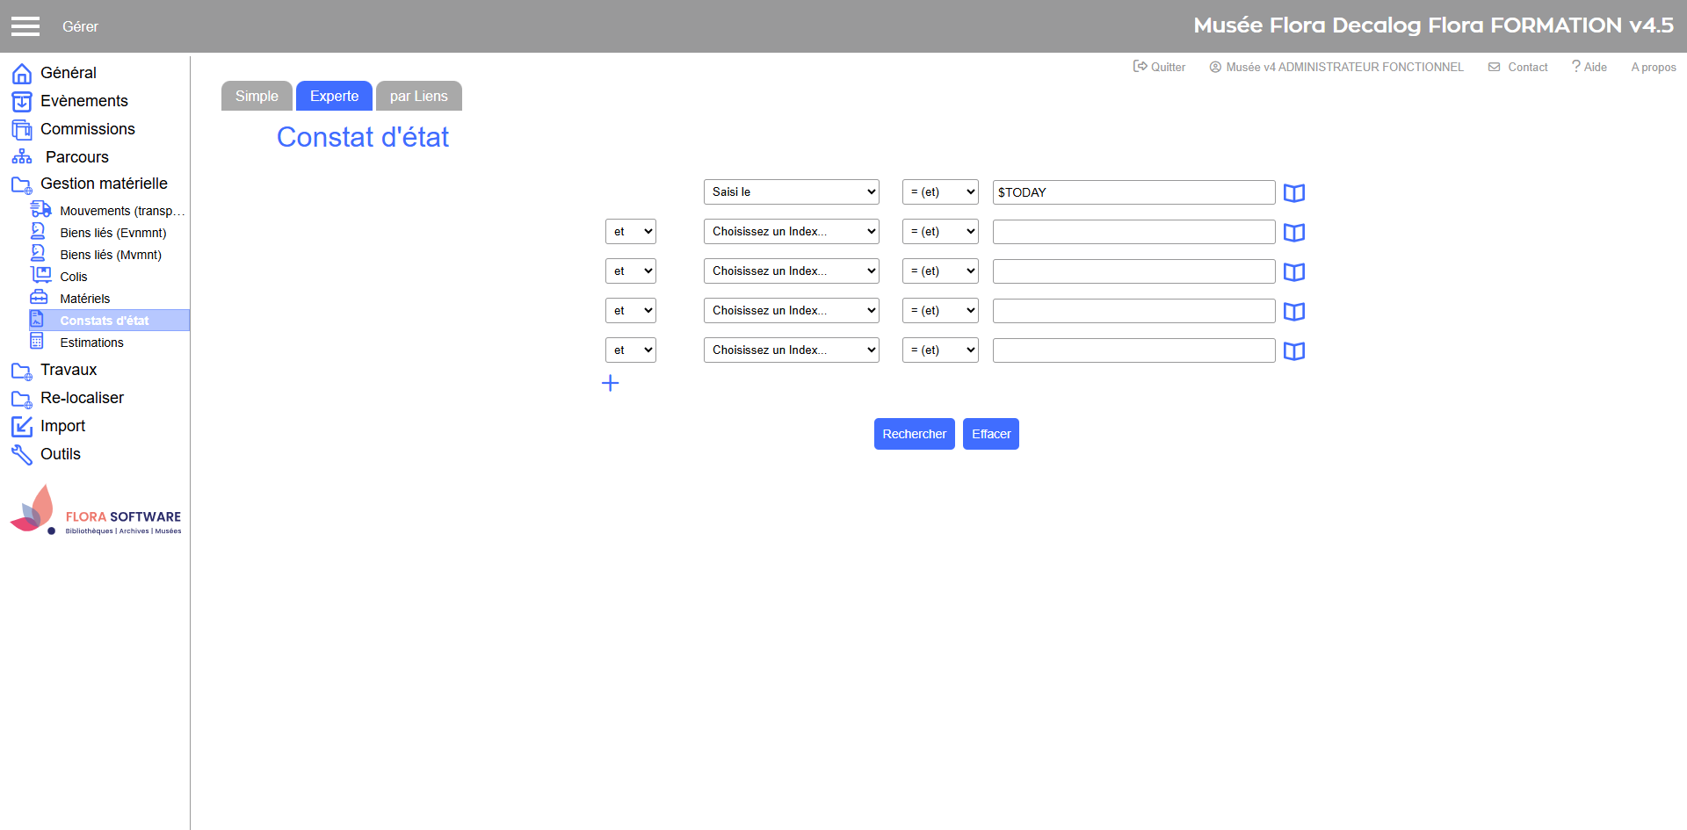Click the Rechercher button
Screen dimensions: 1687x830
[914, 434]
